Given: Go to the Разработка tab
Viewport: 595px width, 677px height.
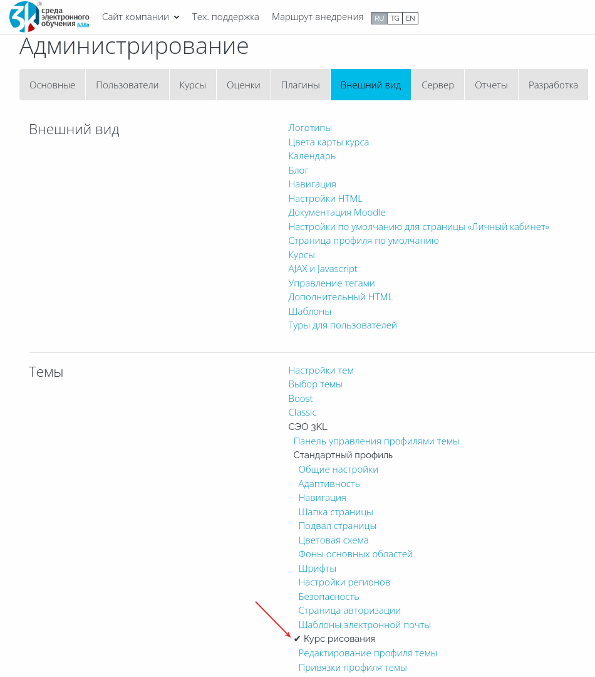Looking at the screenshot, I should point(553,85).
